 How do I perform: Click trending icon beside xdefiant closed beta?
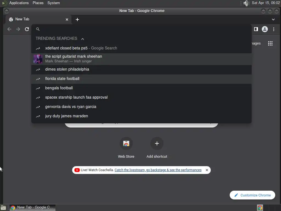38,48
